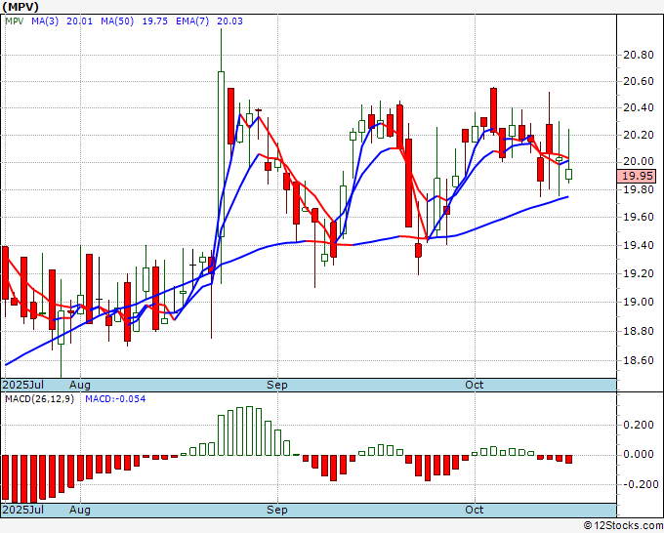
Task: Click the (MPV) chart title
Action: 21,7
